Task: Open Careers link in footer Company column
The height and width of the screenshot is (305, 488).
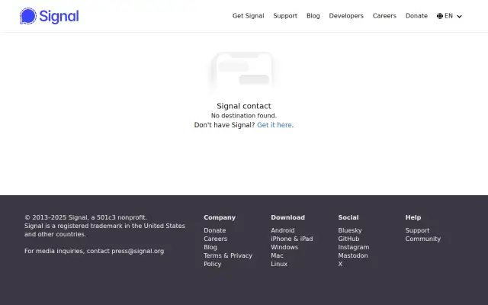Action: tap(215, 239)
